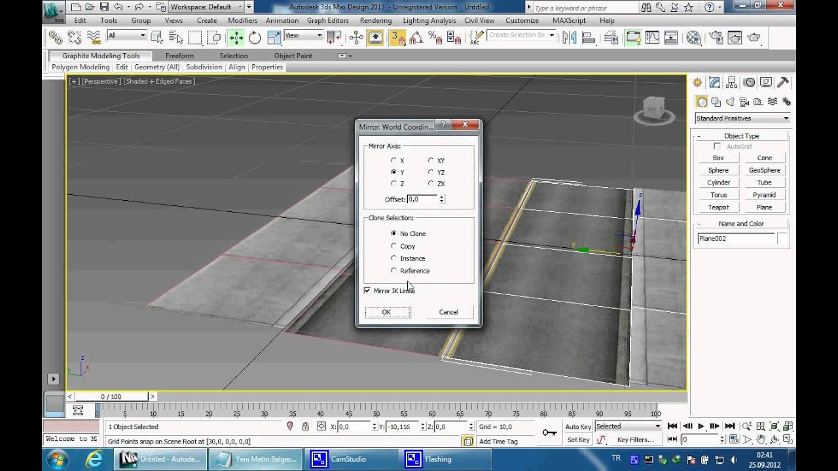838x471 pixels.
Task: Open the Workspace: Default dropdown
Action: point(206,7)
